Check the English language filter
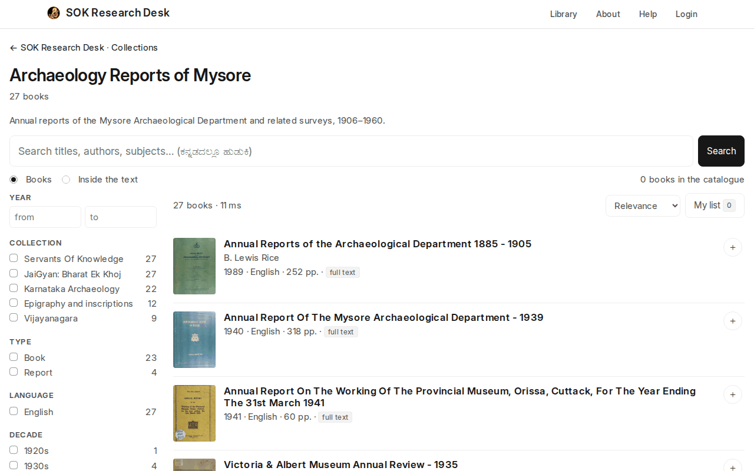Image resolution: width=754 pixels, height=471 pixels. click(x=14, y=412)
